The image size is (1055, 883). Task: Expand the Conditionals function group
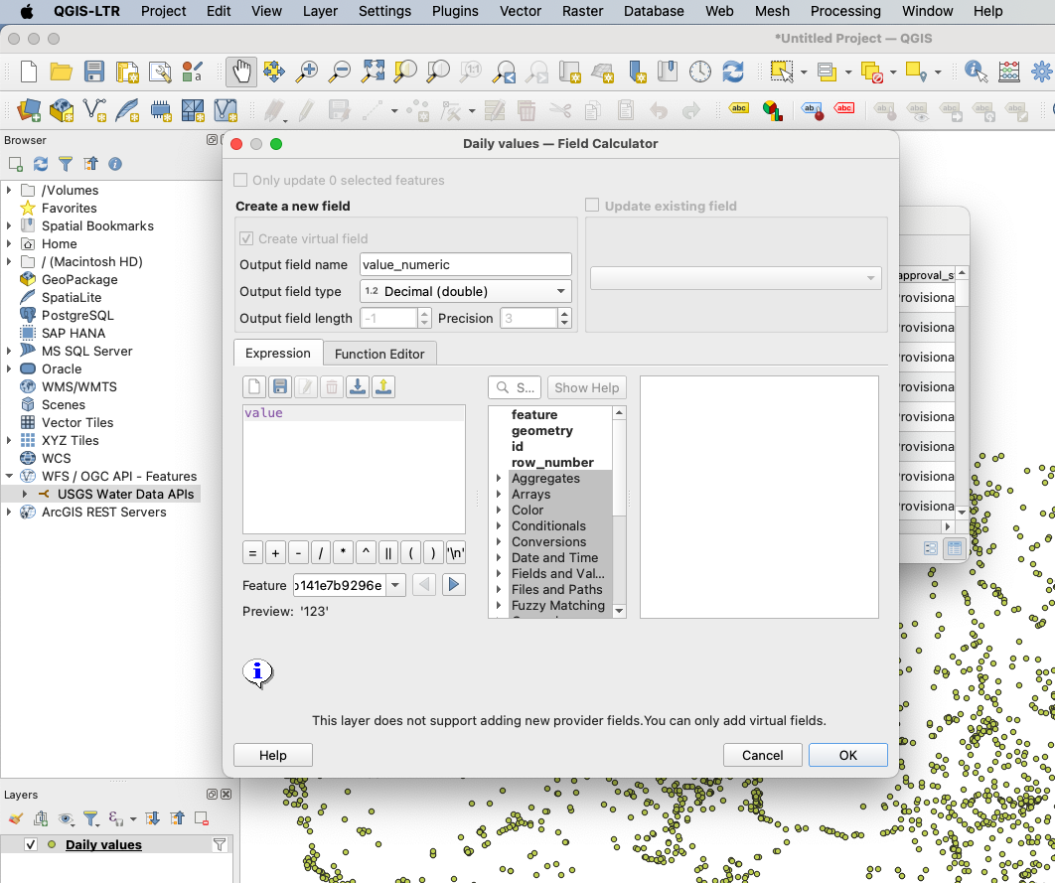coord(499,525)
